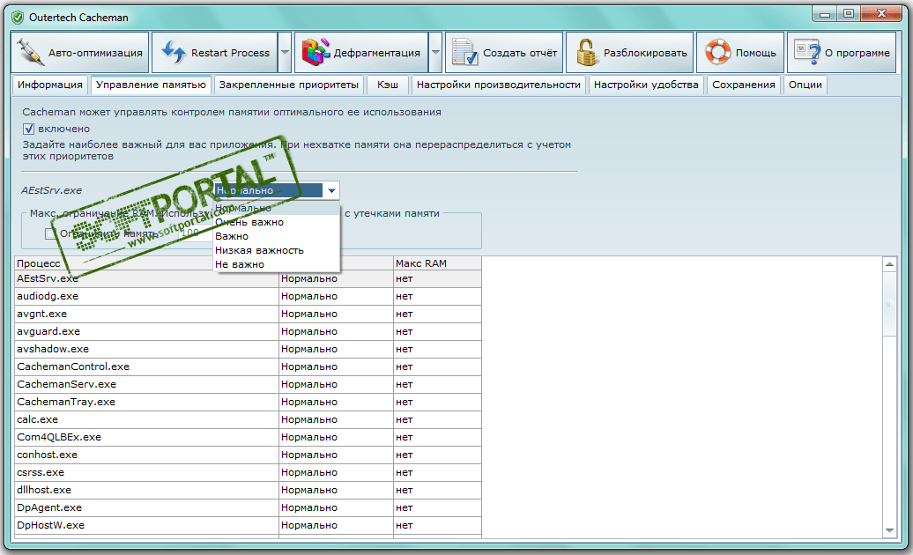Viewport: 913px width, 555px height.
Task: Click the Помощь button label
Action: 756,53
